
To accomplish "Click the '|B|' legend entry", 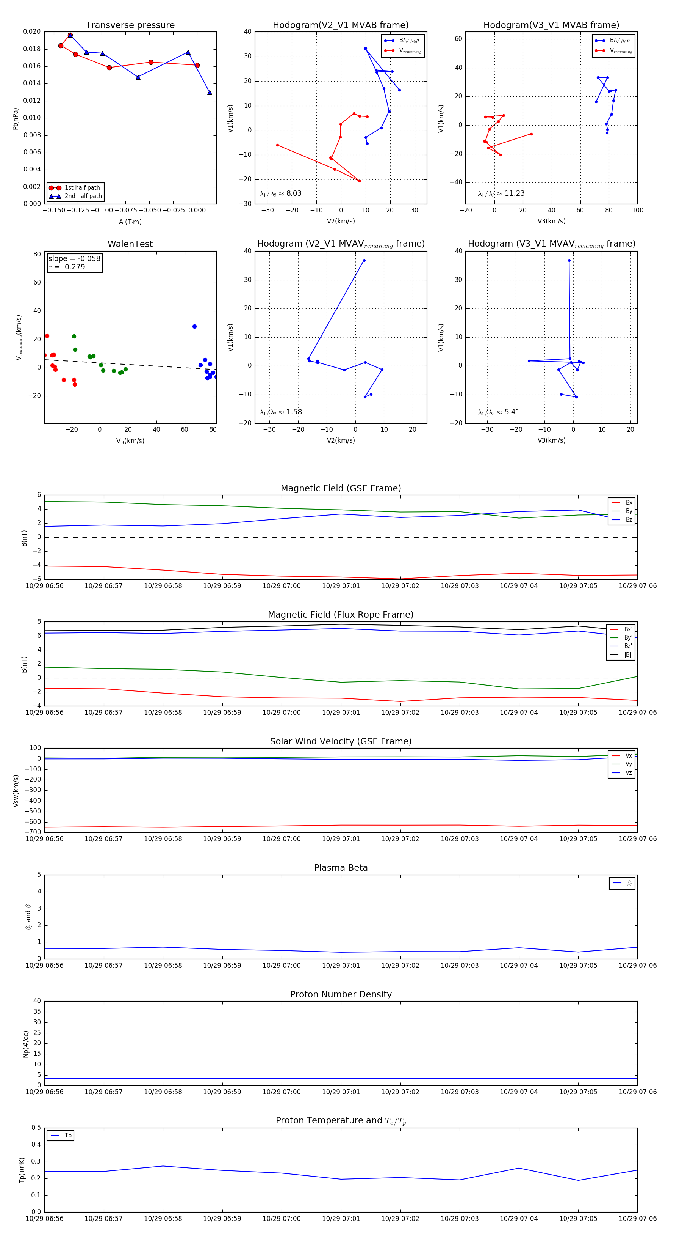I will point(621,655).
